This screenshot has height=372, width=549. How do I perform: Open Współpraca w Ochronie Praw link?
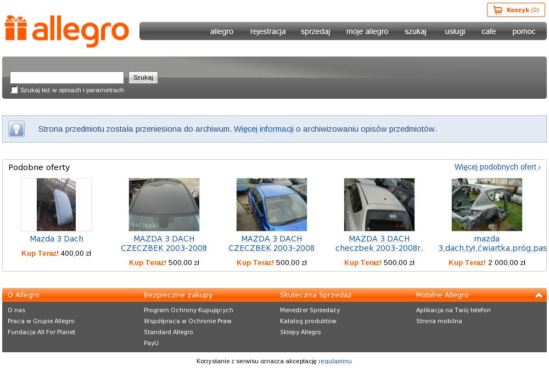click(188, 321)
